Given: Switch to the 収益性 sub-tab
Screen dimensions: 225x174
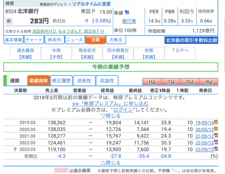Looking at the screenshot, I should pos(107,81).
